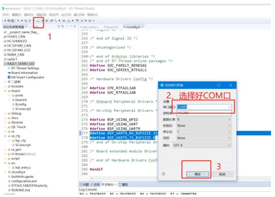The height and width of the screenshot is (197, 275).
Task: Click the baud rate field 115200
Action: pyautogui.click(x=204, y=113)
